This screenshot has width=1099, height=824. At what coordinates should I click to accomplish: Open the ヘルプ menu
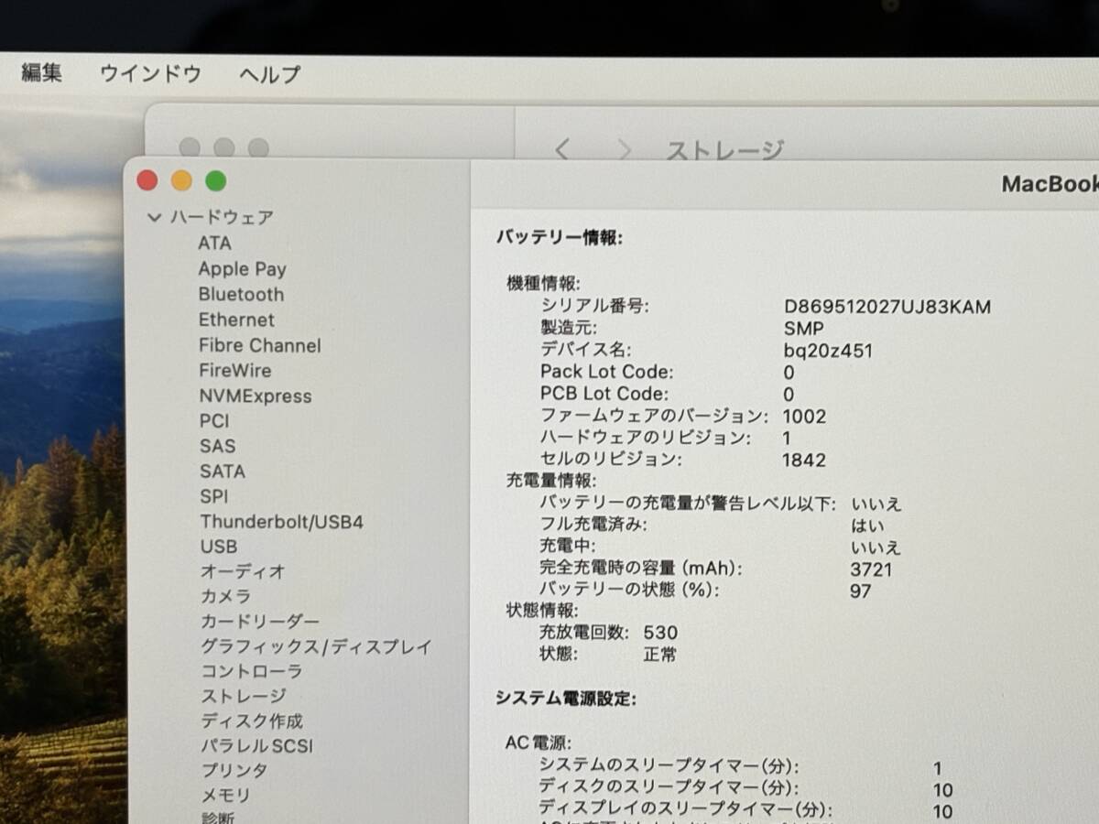pos(270,75)
